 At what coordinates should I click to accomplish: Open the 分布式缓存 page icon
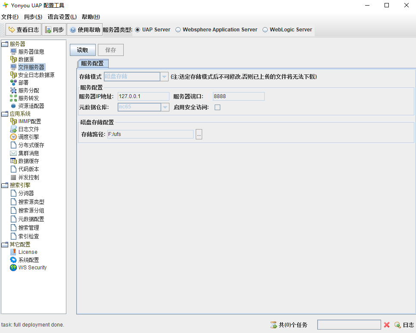click(x=13, y=145)
